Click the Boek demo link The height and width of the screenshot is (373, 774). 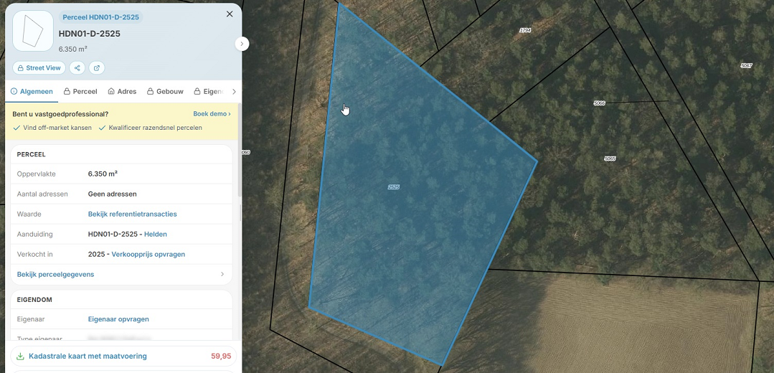click(212, 114)
